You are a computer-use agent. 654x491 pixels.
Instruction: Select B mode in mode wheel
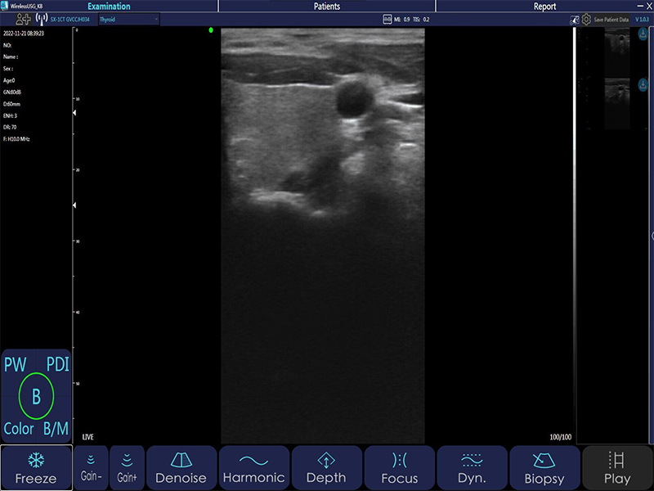pyautogui.click(x=36, y=397)
